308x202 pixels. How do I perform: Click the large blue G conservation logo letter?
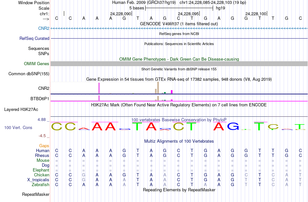233,126
